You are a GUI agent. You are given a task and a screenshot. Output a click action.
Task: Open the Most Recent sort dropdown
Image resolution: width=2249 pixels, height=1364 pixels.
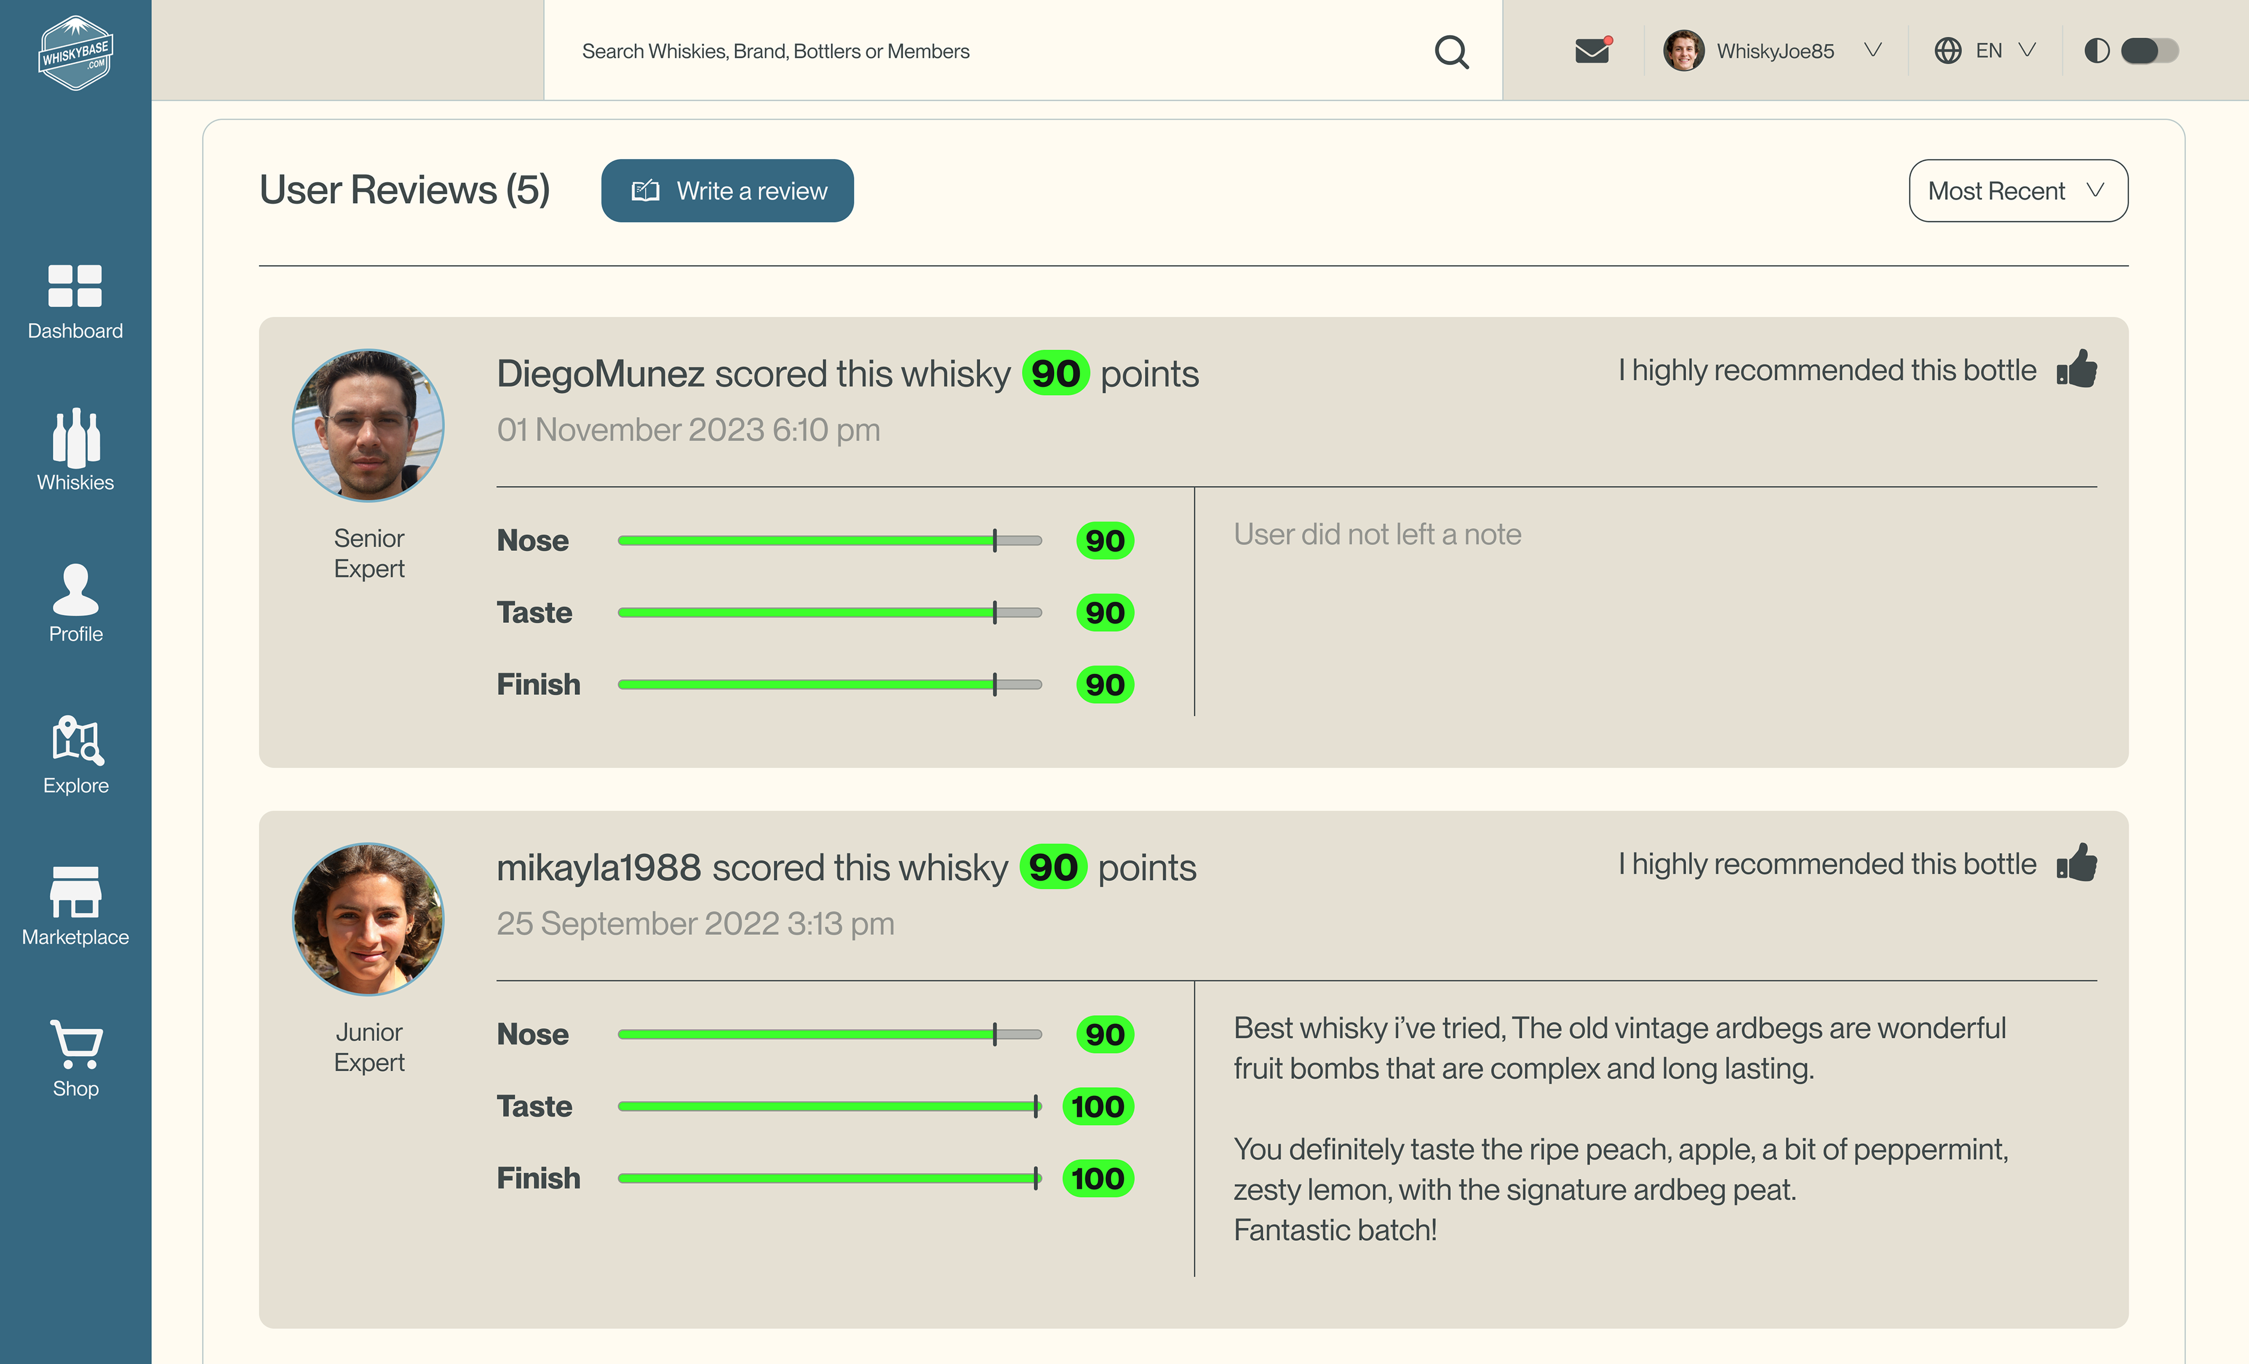click(x=2017, y=191)
